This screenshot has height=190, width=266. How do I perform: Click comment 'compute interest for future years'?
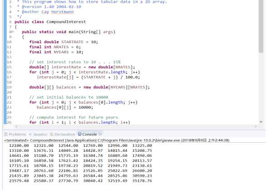click(x=74, y=117)
